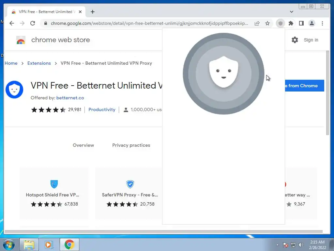The height and width of the screenshot is (251, 334).
Task: Click the Action Center flag icon
Action: click(x=285, y=245)
